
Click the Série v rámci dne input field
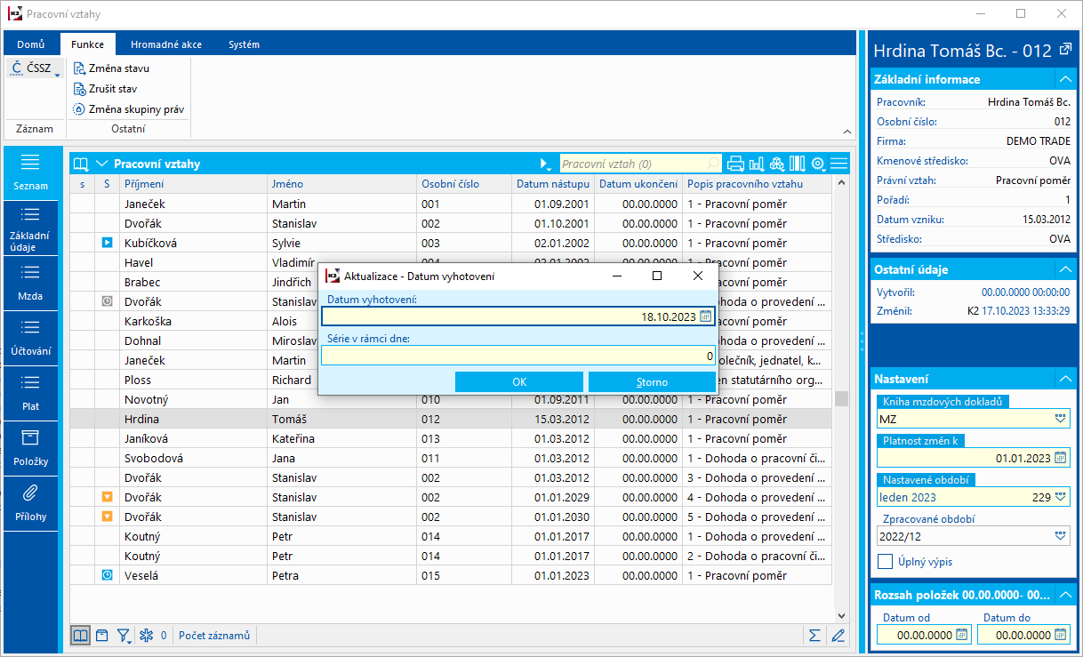(517, 356)
